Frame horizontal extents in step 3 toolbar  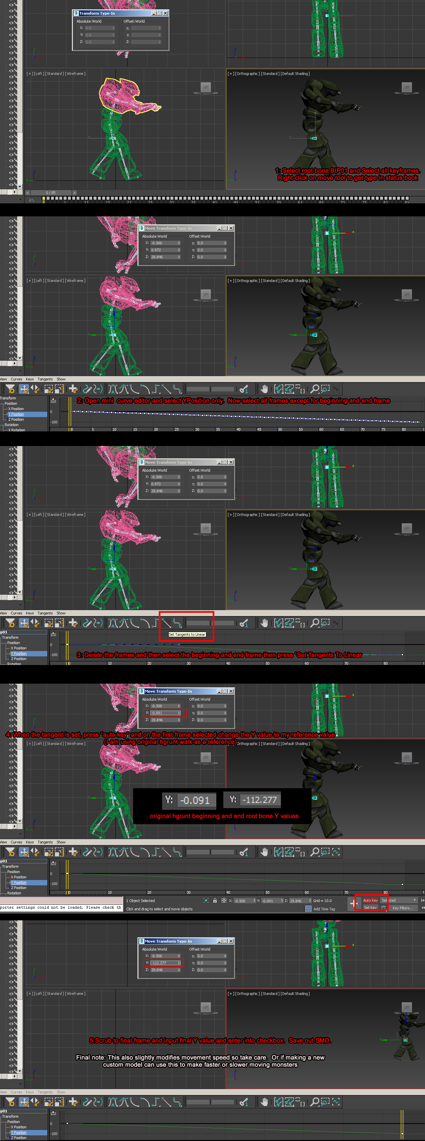click(279, 623)
